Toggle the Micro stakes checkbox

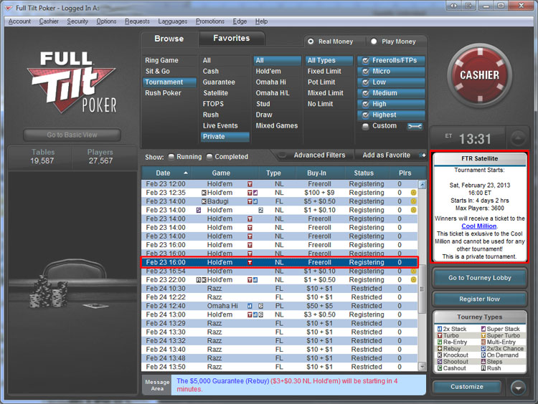pos(366,72)
